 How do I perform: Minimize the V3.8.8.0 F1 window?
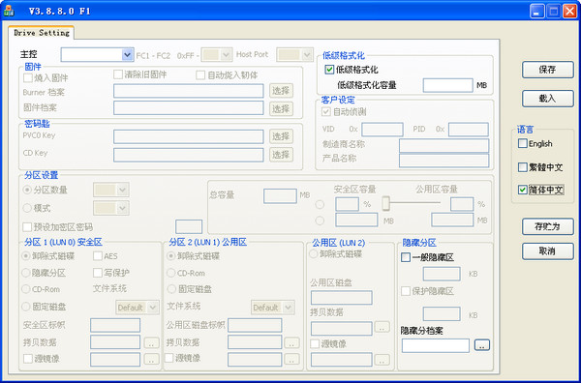coord(536,11)
